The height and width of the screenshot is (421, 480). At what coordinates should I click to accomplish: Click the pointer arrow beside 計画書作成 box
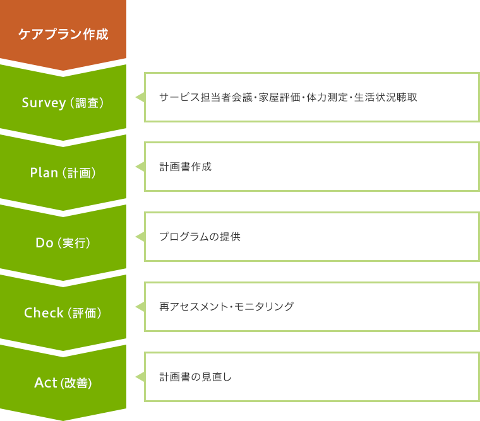[140, 167]
